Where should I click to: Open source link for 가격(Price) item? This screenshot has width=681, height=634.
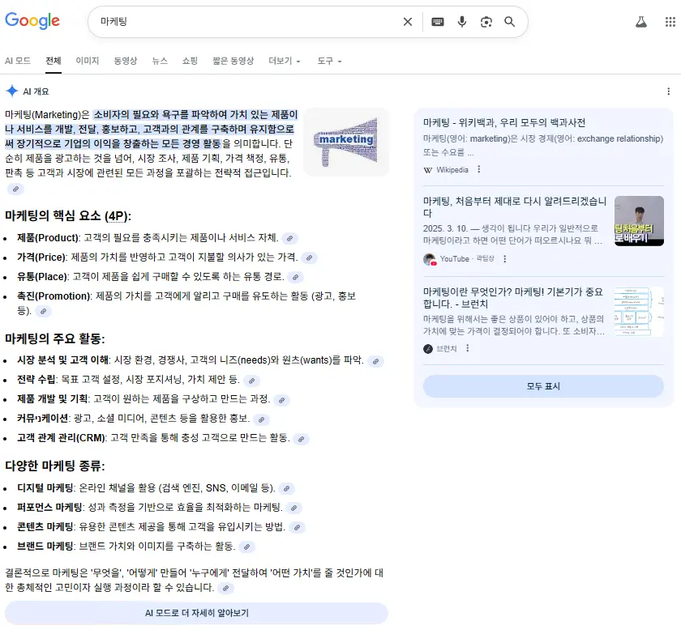tap(309, 257)
